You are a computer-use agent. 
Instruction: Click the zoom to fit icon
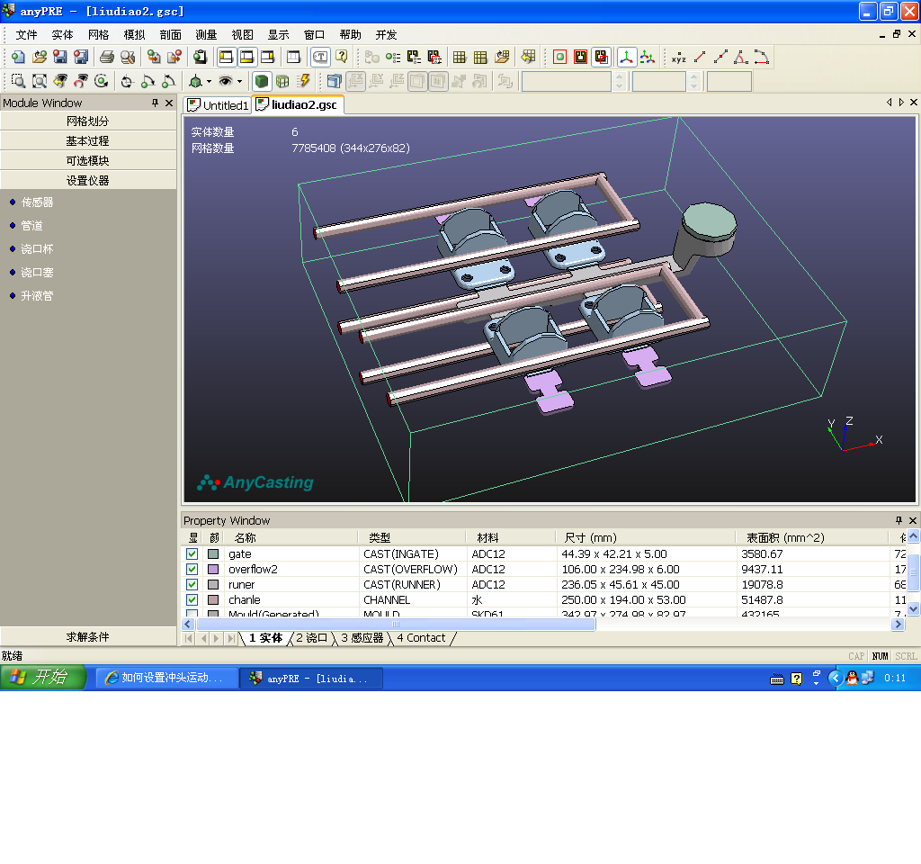40,81
